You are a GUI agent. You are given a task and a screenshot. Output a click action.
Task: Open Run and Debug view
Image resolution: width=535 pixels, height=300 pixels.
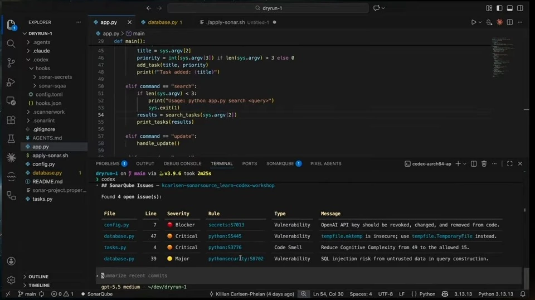(11, 82)
